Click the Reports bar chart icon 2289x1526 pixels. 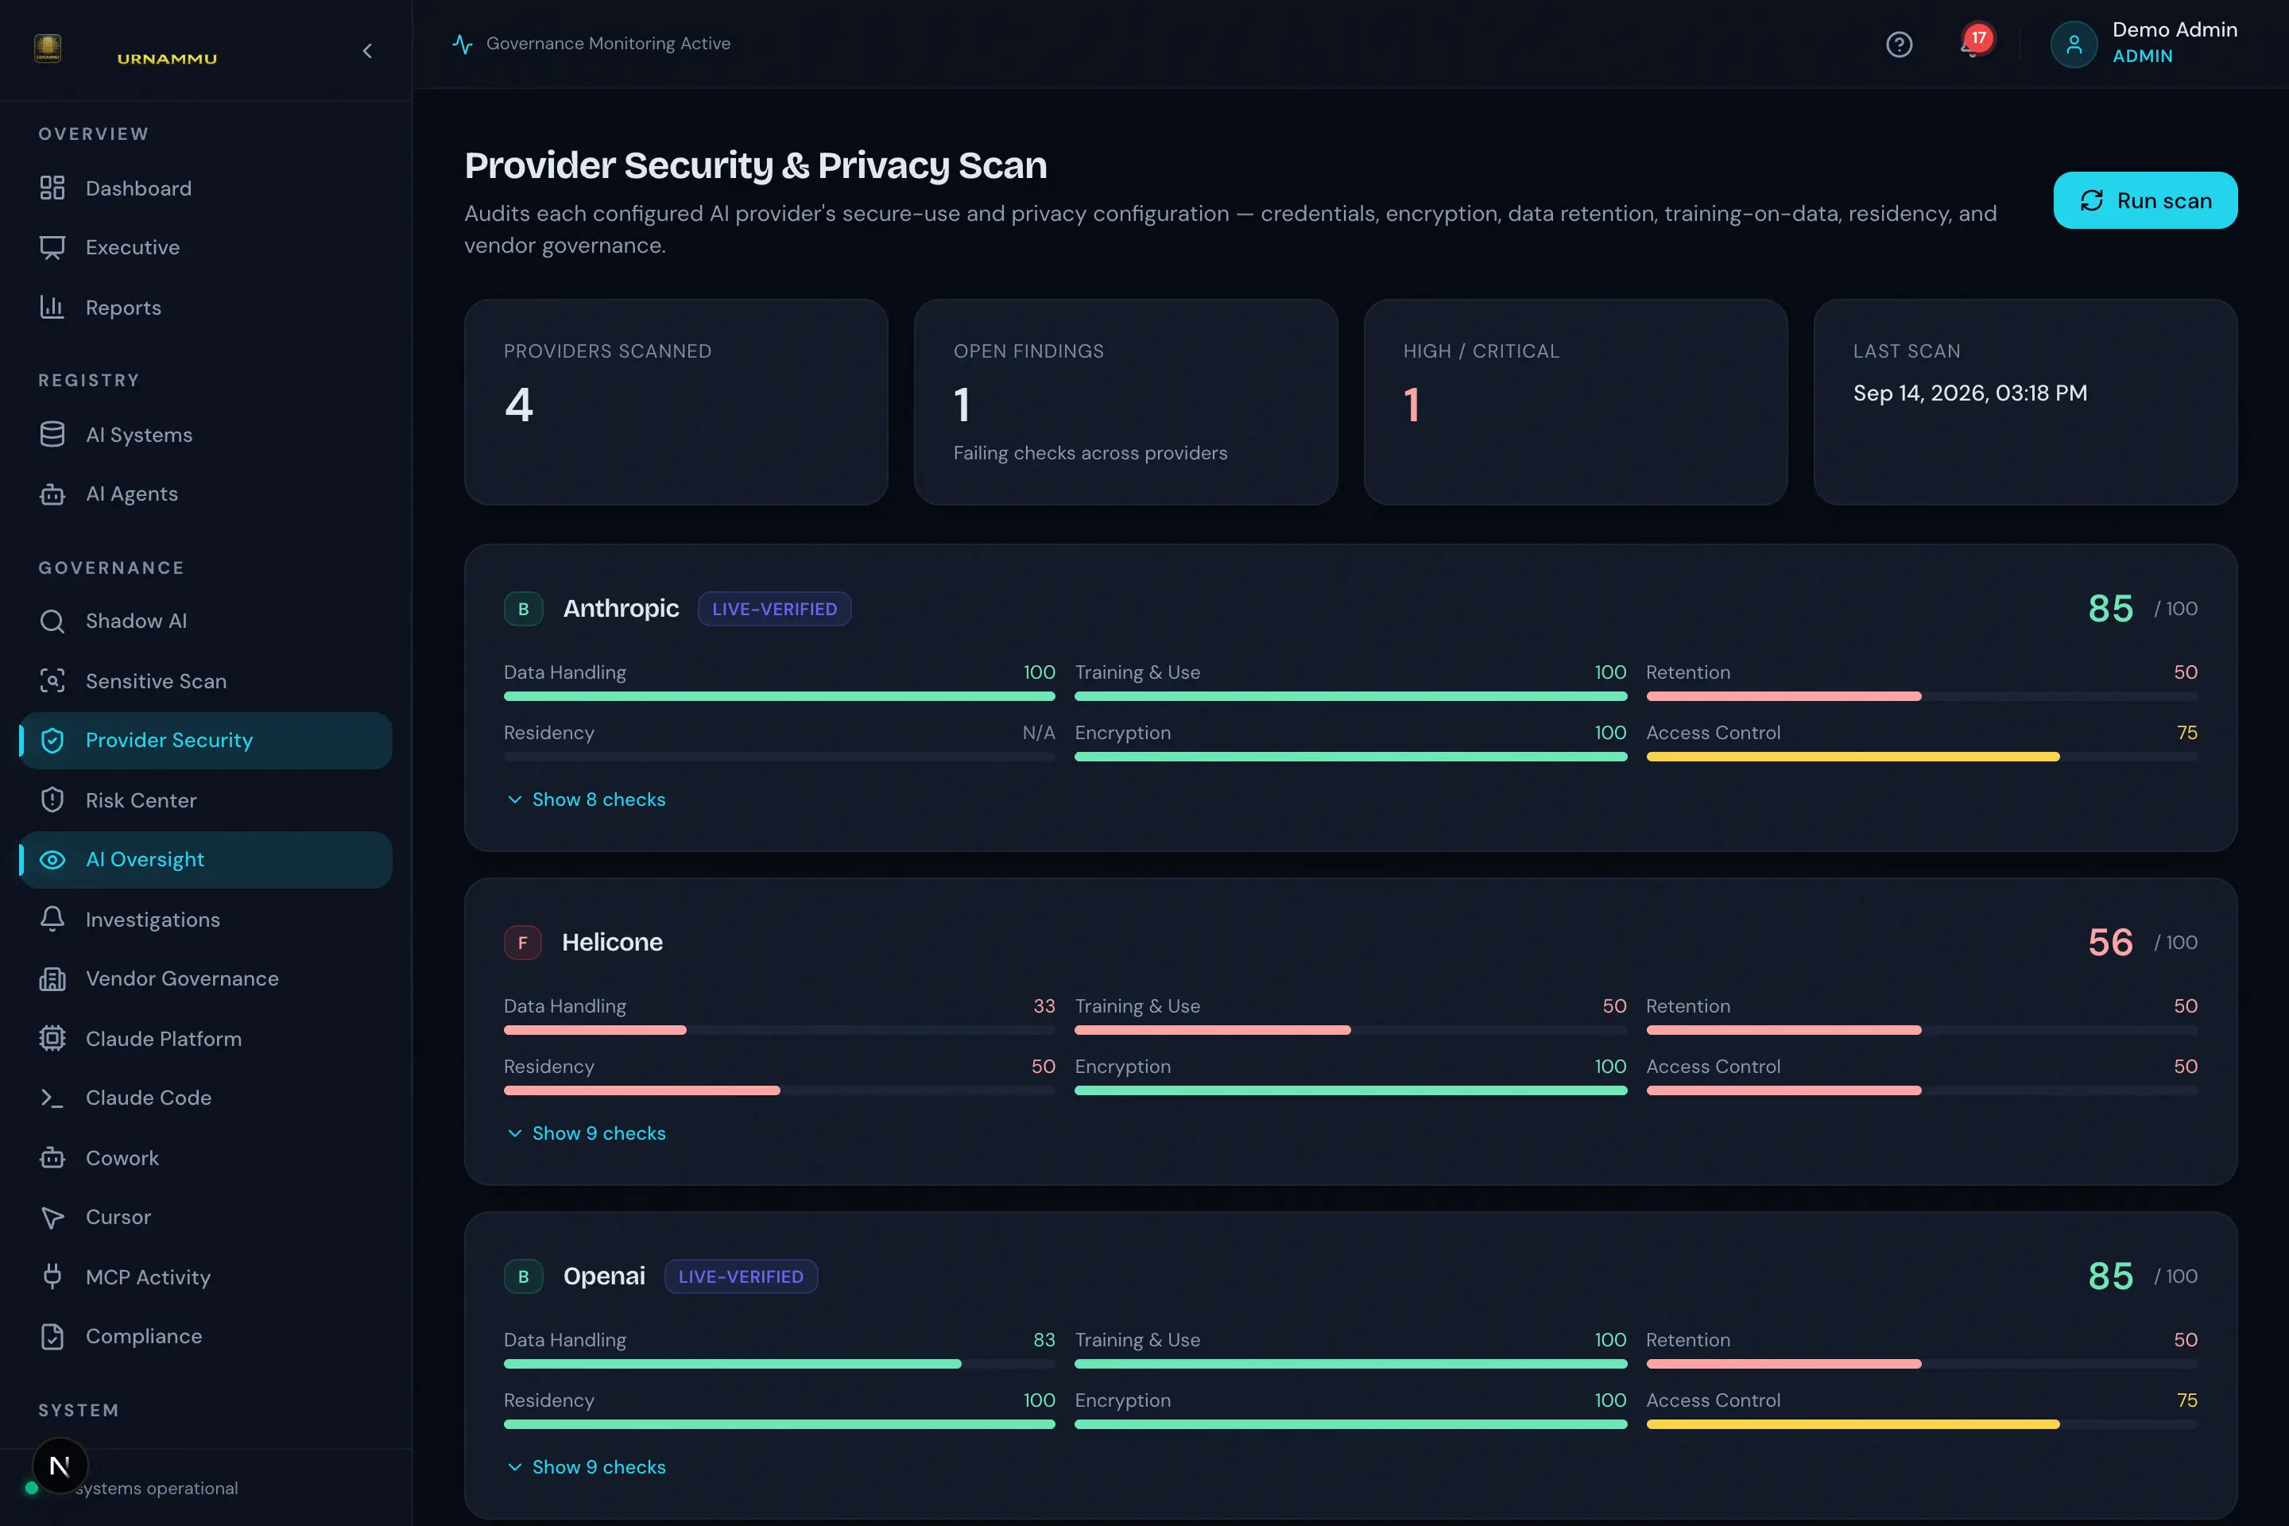(52, 308)
